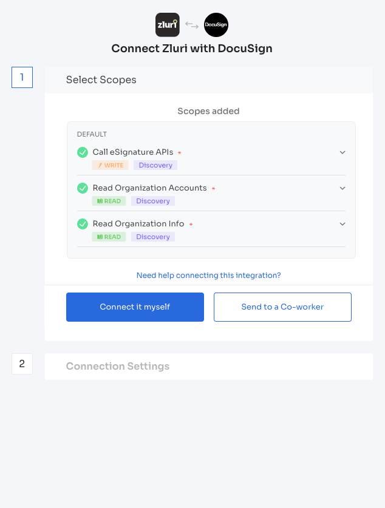Expand Read Organization Info scope chevron
The image size is (385, 508).
pyautogui.click(x=342, y=224)
